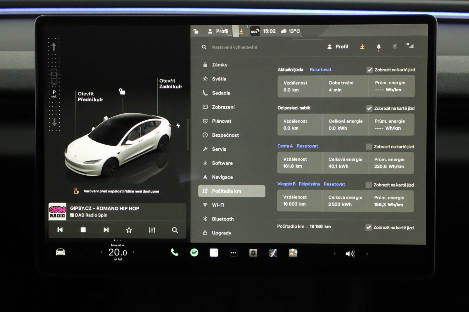Open car controls with car icon

coord(60,252)
